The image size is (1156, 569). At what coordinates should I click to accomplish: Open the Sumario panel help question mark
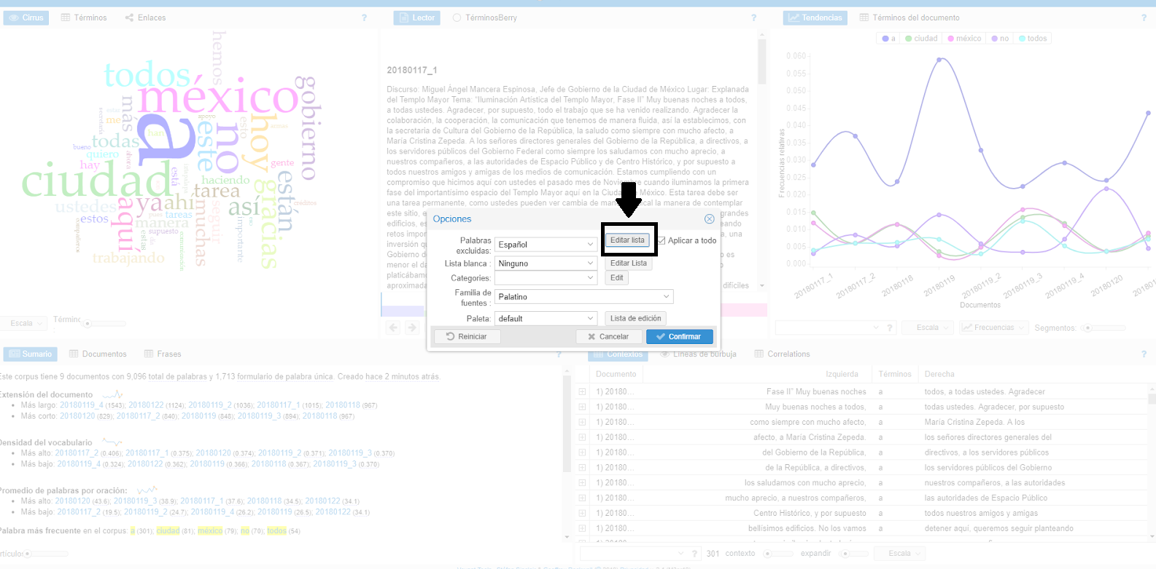pyautogui.click(x=559, y=355)
